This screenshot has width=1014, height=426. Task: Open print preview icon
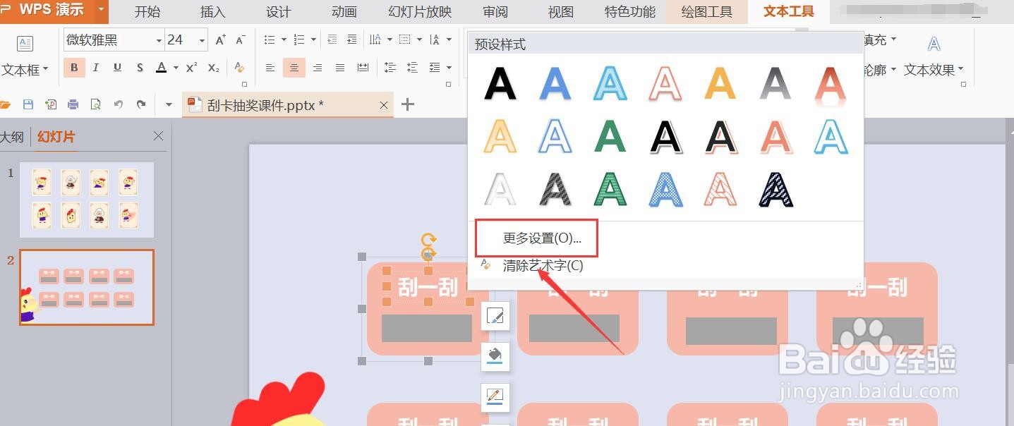[x=96, y=104]
